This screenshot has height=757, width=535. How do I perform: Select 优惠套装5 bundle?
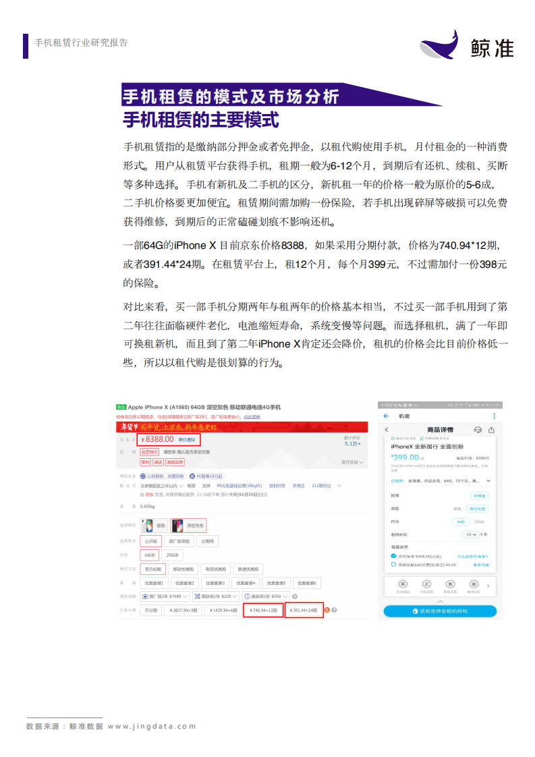276,583
